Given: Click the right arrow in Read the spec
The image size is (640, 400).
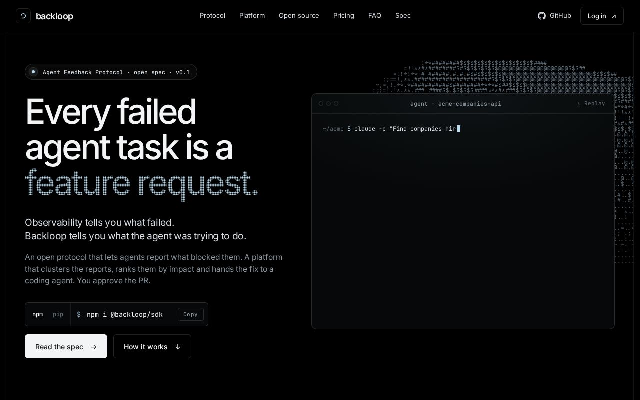Looking at the screenshot, I should 93,347.
